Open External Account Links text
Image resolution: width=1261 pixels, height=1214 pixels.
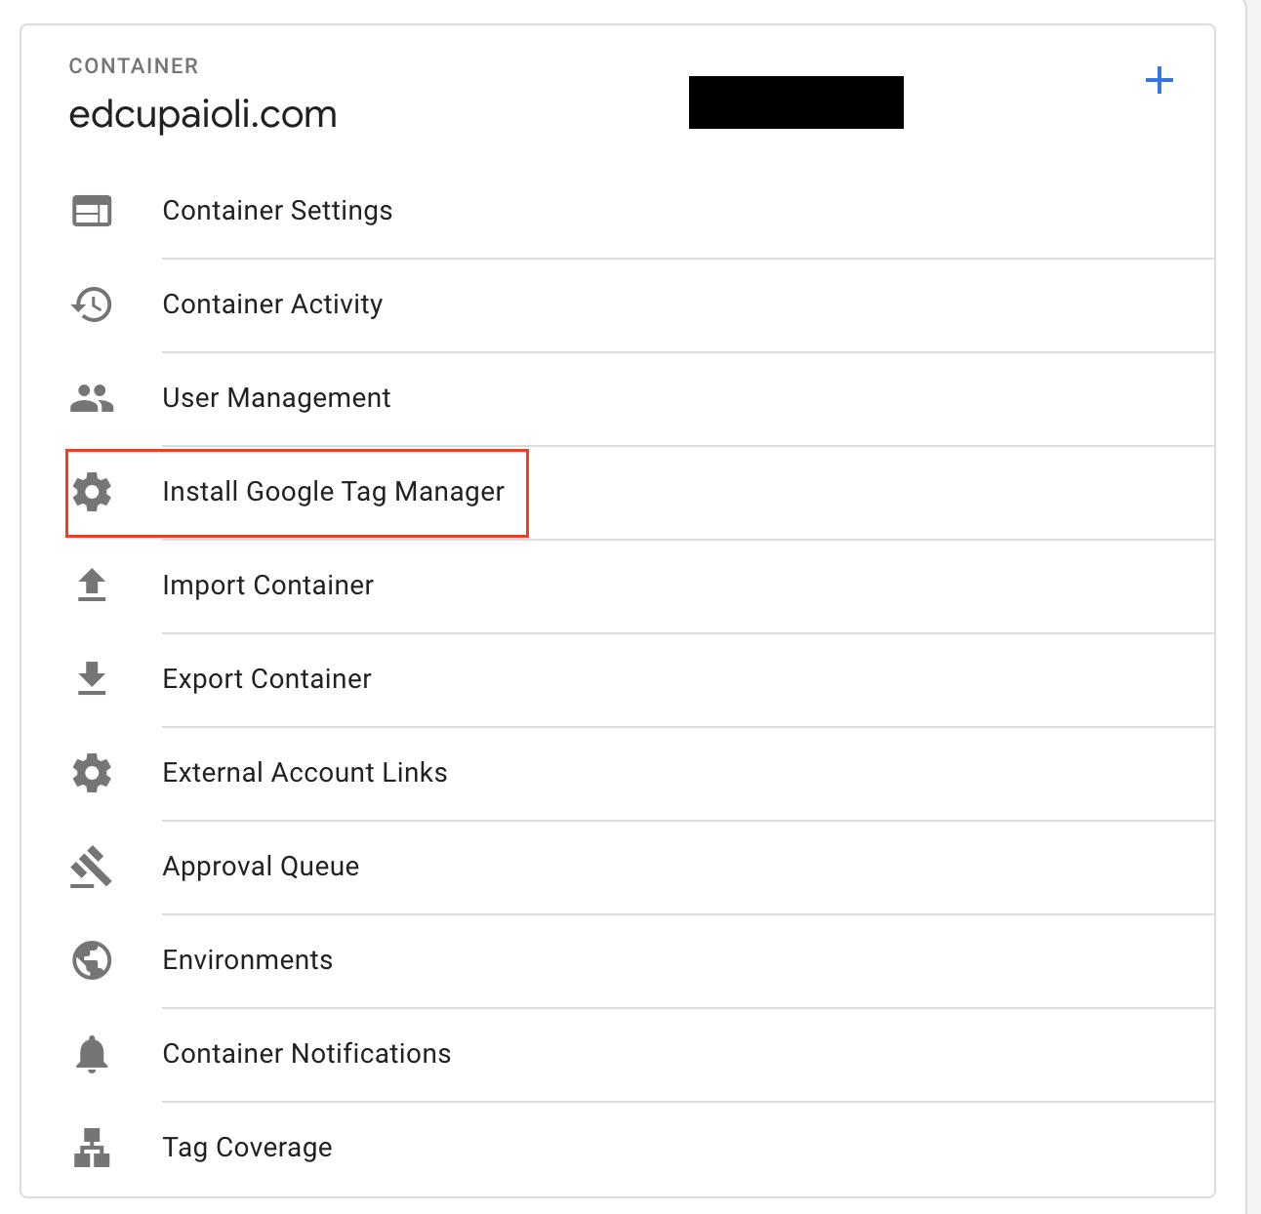click(x=305, y=773)
